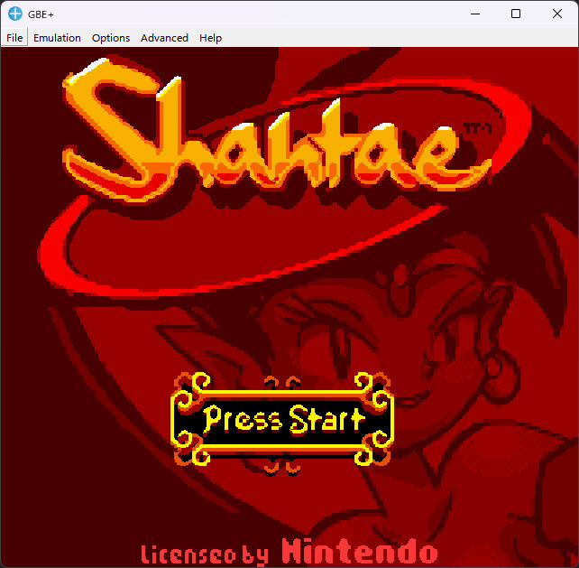Click the GBE+ app icon in title bar
The image size is (579, 568).
point(15,14)
